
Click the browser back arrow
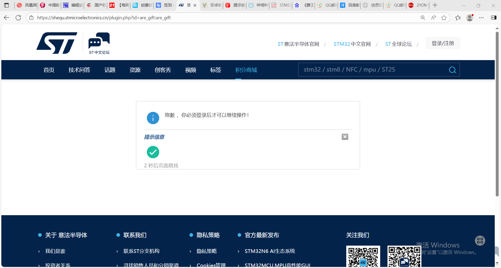[x=7, y=18]
